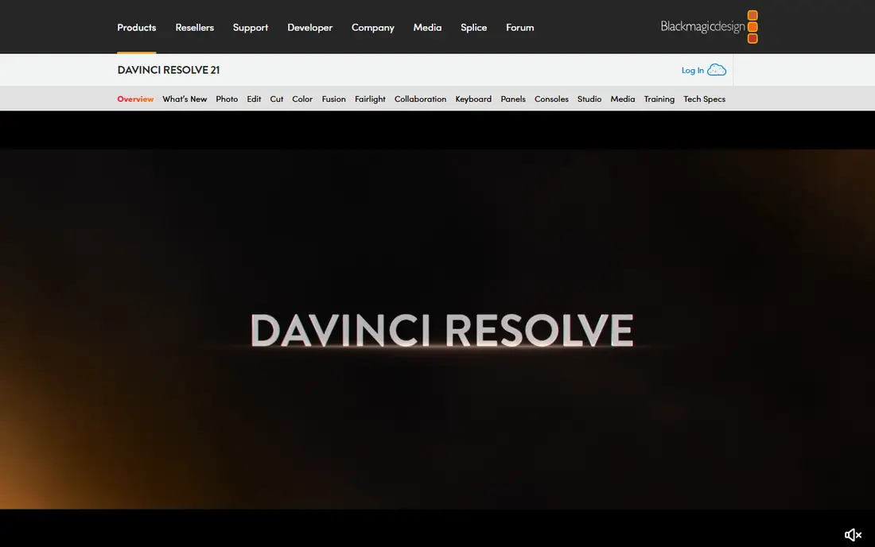The width and height of the screenshot is (875, 547).
Task: Unmute the video with the speaker icon
Action: 853,535
